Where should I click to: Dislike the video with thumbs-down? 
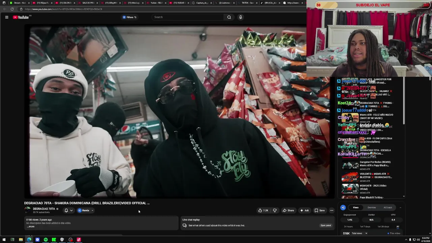coord(275,211)
